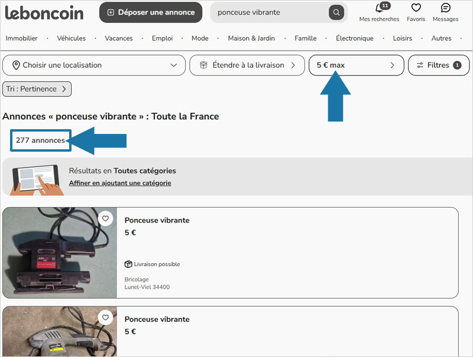The image size is (473, 357).
Task: Open Mode category
Action: [200, 38]
